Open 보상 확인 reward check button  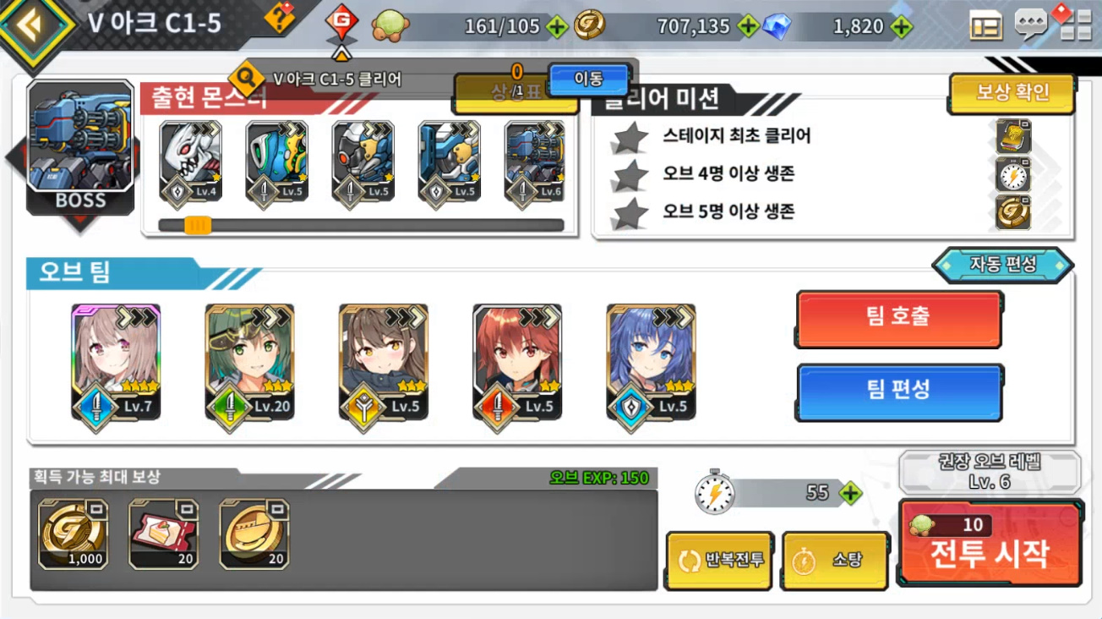click(x=1012, y=93)
